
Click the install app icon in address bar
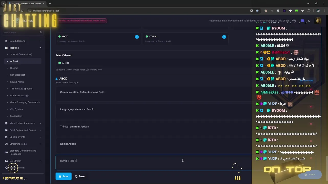[x=252, y=11]
